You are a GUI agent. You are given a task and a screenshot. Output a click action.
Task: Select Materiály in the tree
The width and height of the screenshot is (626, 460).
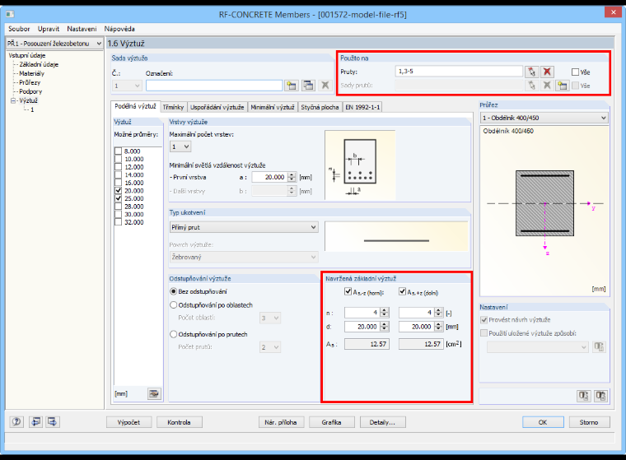pyautogui.click(x=31, y=73)
